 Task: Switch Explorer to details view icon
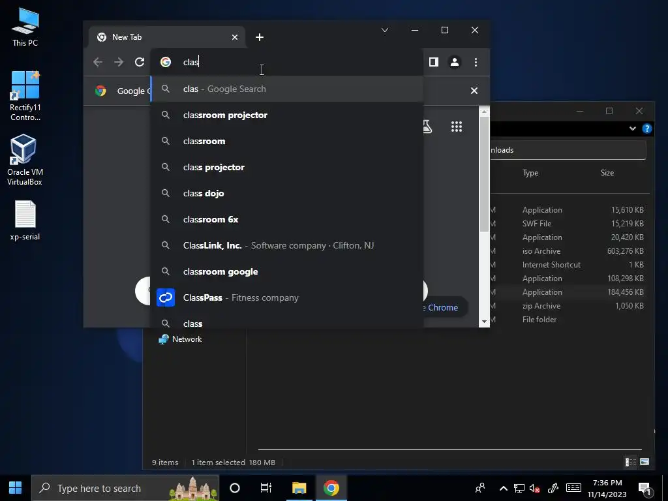[x=631, y=462]
